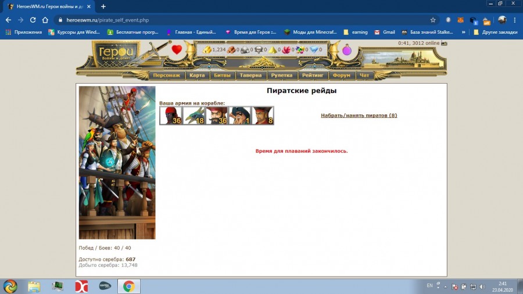Viewport: 523px width, 294px height.
Task: Open the Битвы menu
Action: pos(222,76)
